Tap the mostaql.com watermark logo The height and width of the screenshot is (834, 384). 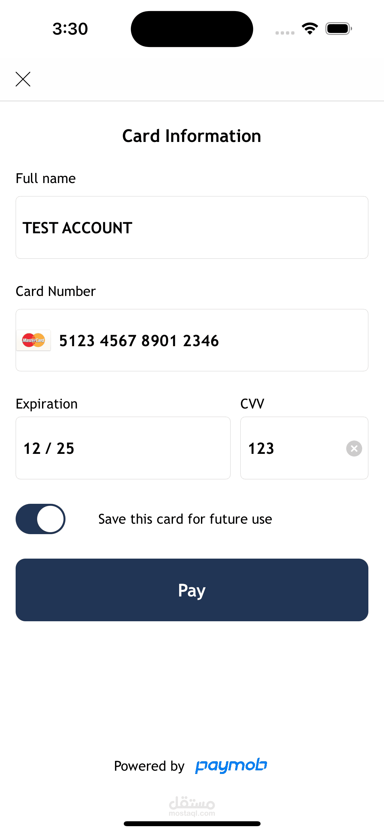[x=192, y=806]
